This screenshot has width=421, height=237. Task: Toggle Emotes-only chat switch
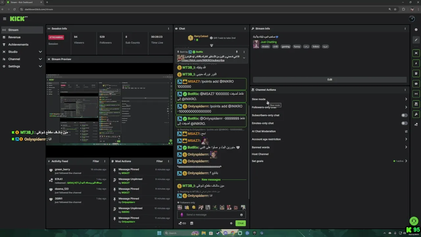coord(404,123)
